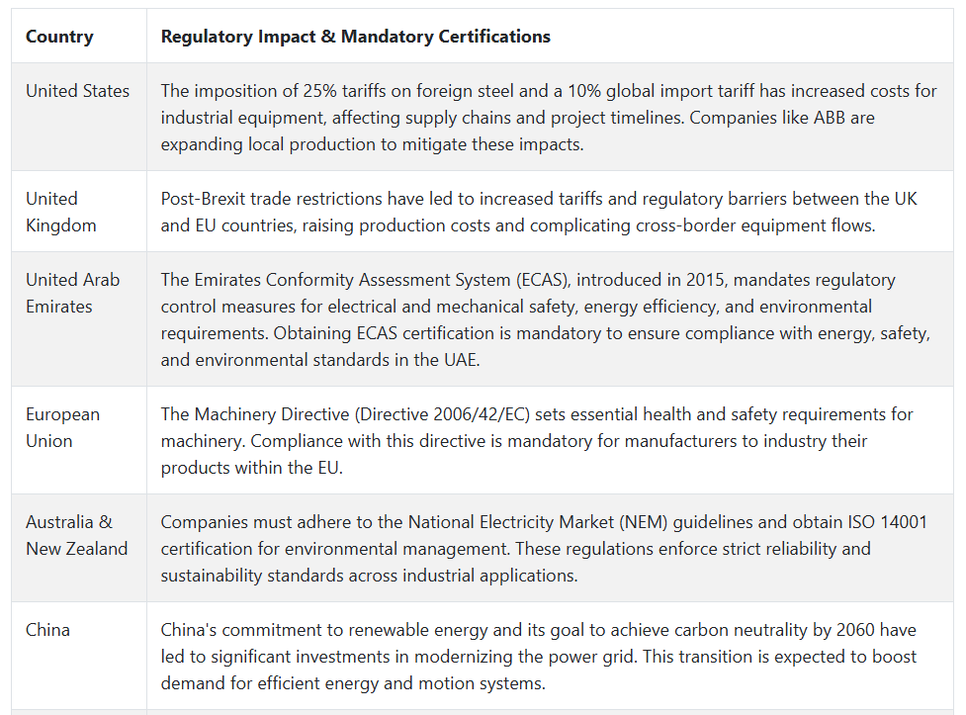
Task: Click the 25% tariffs description text
Action: pyautogui.click(x=549, y=117)
